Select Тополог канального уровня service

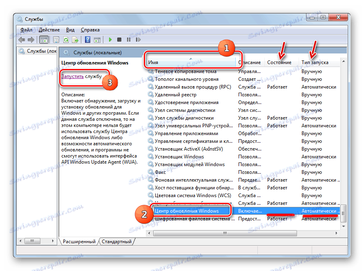pyautogui.click(x=187, y=79)
